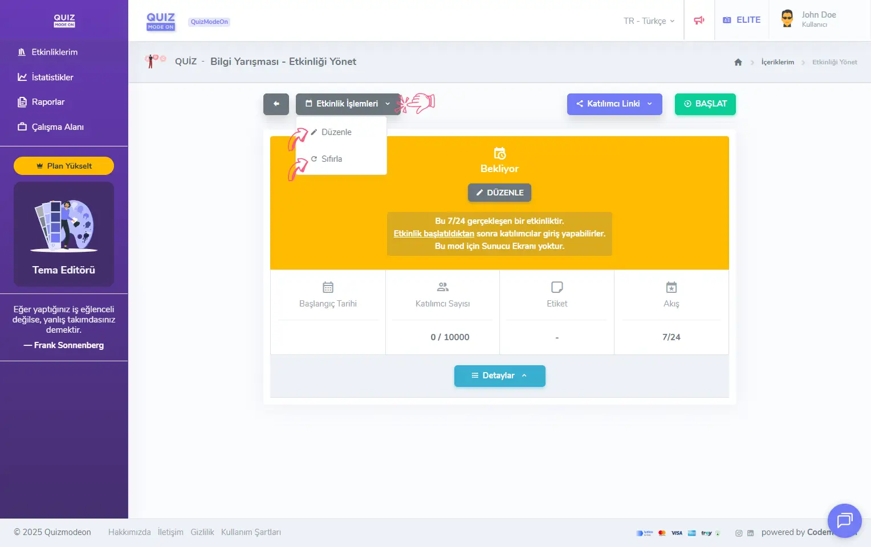Click the home breadcrumb icon
The height and width of the screenshot is (547, 871).
738,62
